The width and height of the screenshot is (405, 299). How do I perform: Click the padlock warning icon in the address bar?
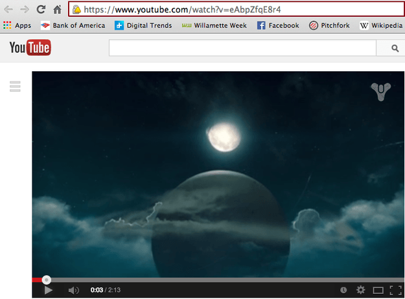(76, 10)
